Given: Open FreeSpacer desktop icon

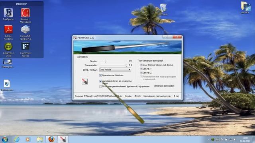Looking at the screenshot, I should point(8,14).
